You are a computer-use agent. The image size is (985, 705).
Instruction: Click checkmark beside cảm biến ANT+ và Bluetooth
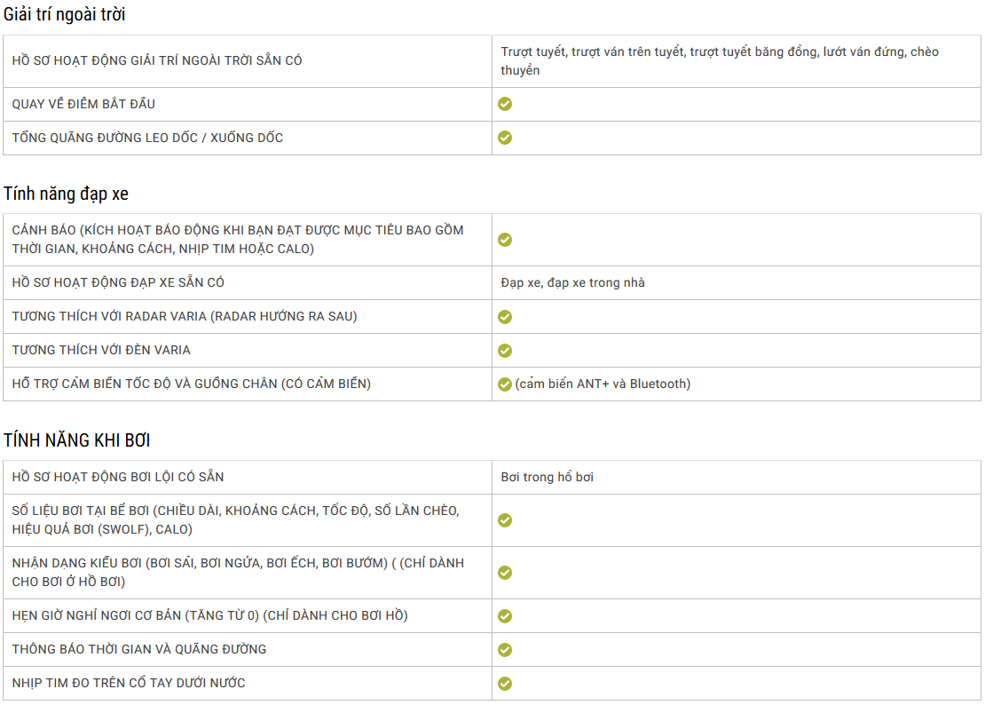click(x=504, y=384)
